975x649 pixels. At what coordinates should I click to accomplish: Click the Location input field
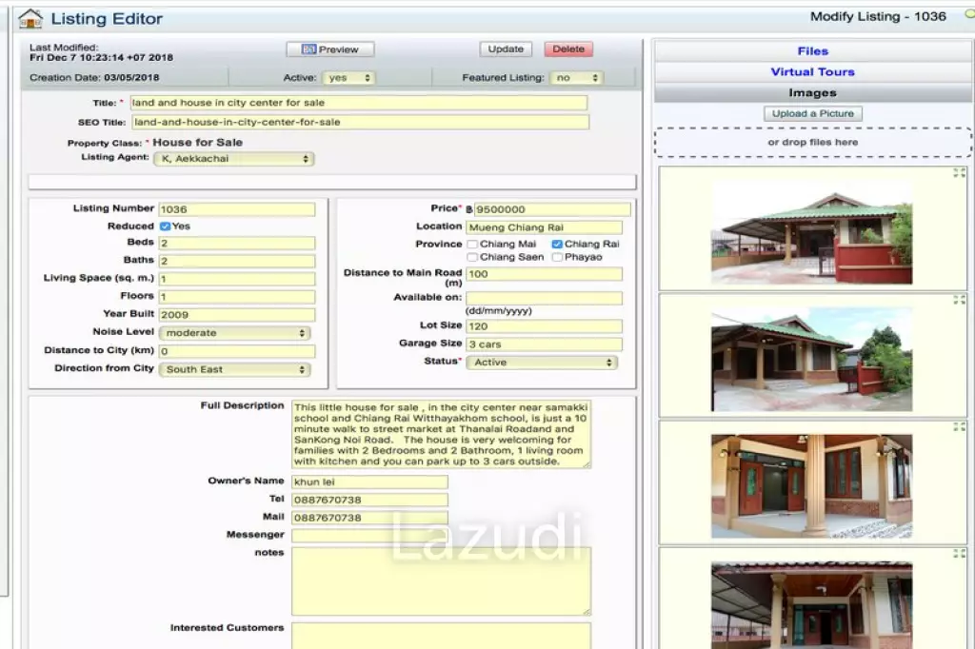point(544,227)
